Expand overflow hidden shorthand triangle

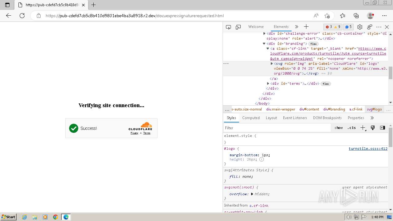tap(252, 194)
